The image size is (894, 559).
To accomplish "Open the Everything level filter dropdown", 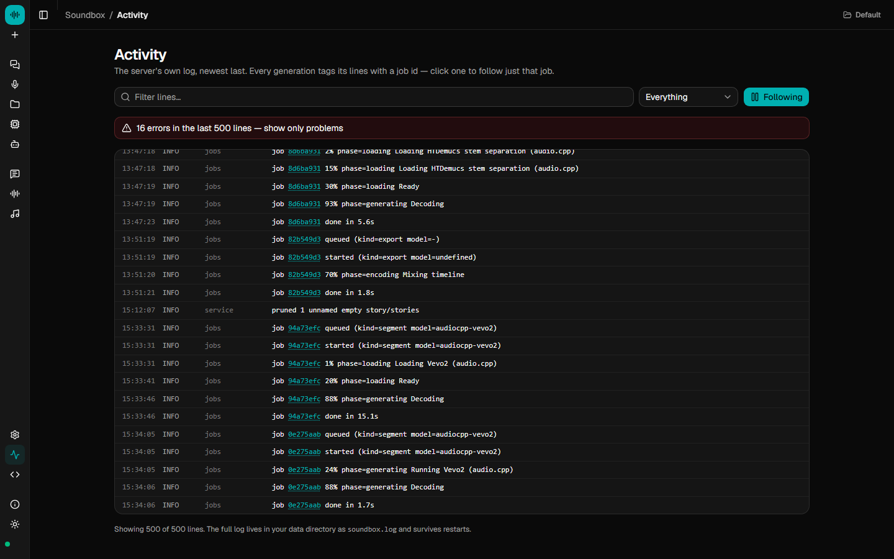I will [x=688, y=97].
